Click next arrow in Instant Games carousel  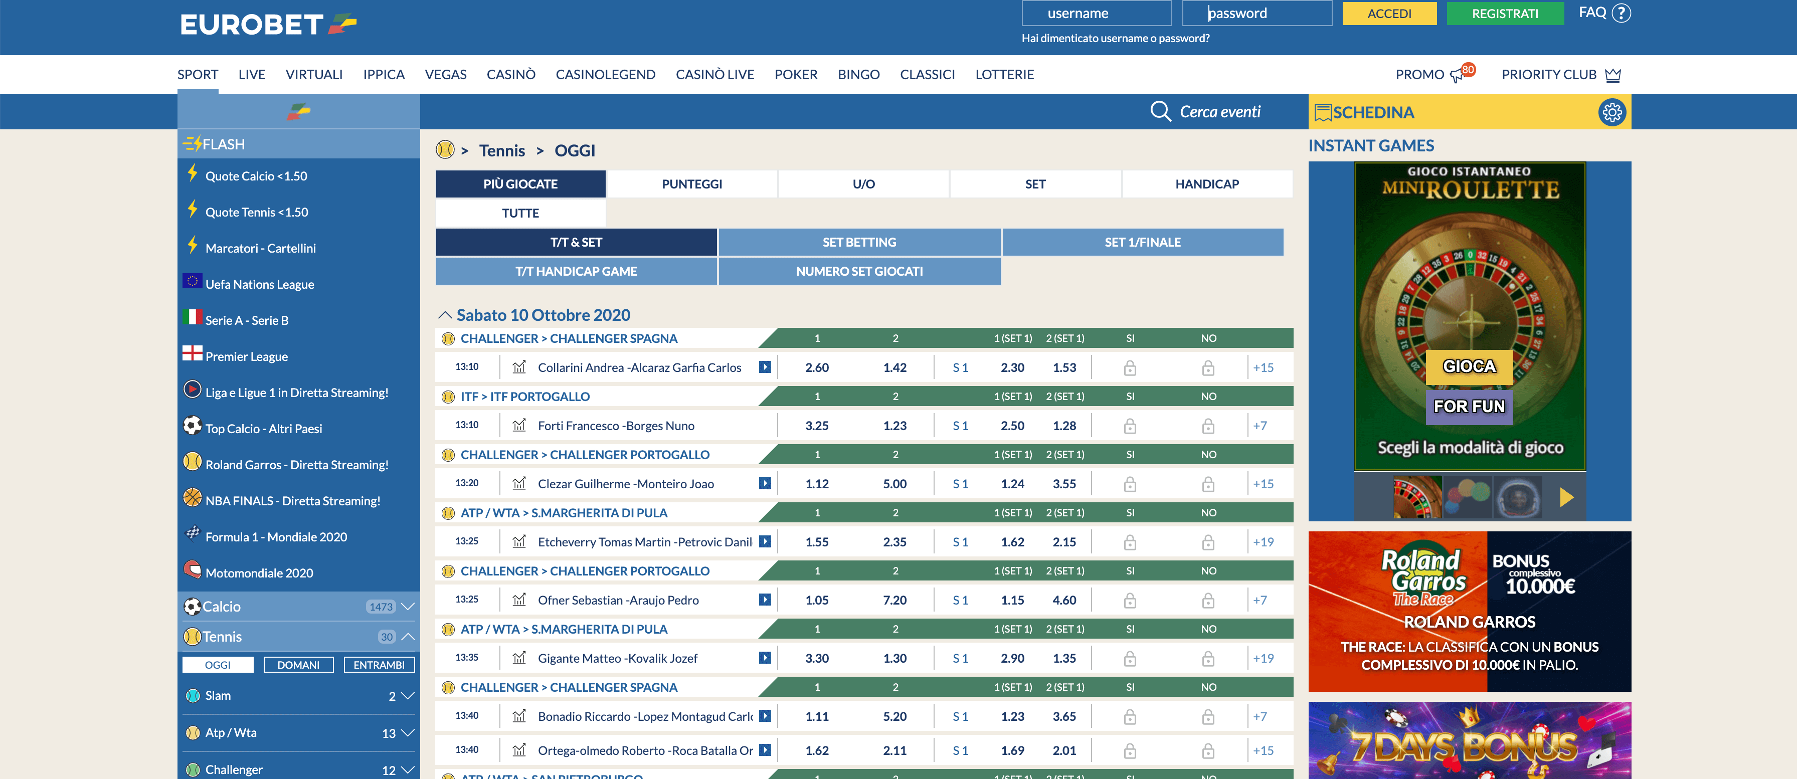click(x=1566, y=497)
